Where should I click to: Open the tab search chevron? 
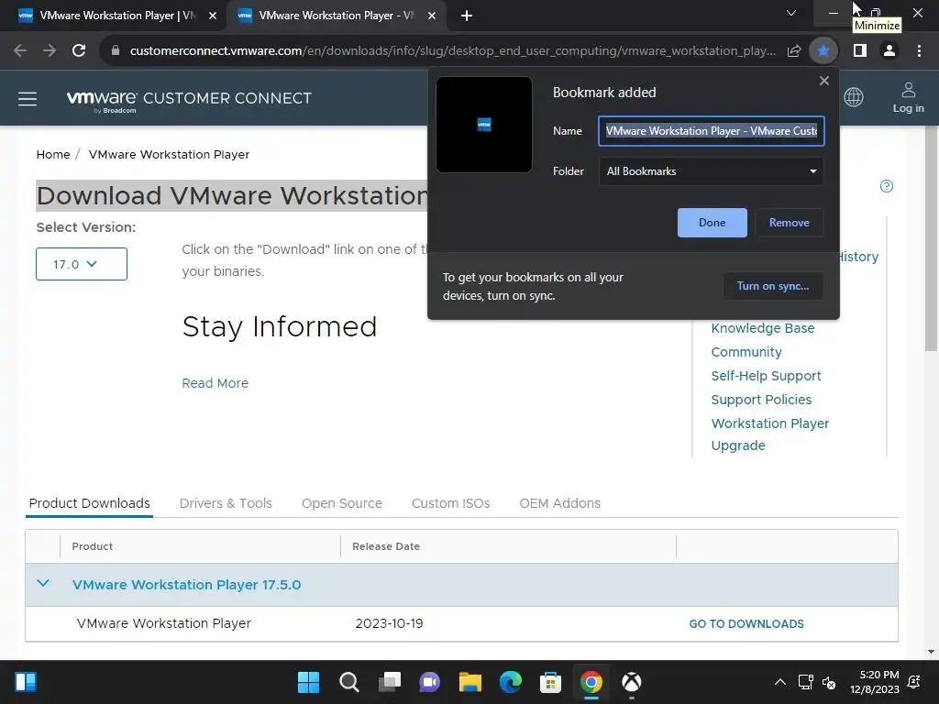[x=791, y=13]
